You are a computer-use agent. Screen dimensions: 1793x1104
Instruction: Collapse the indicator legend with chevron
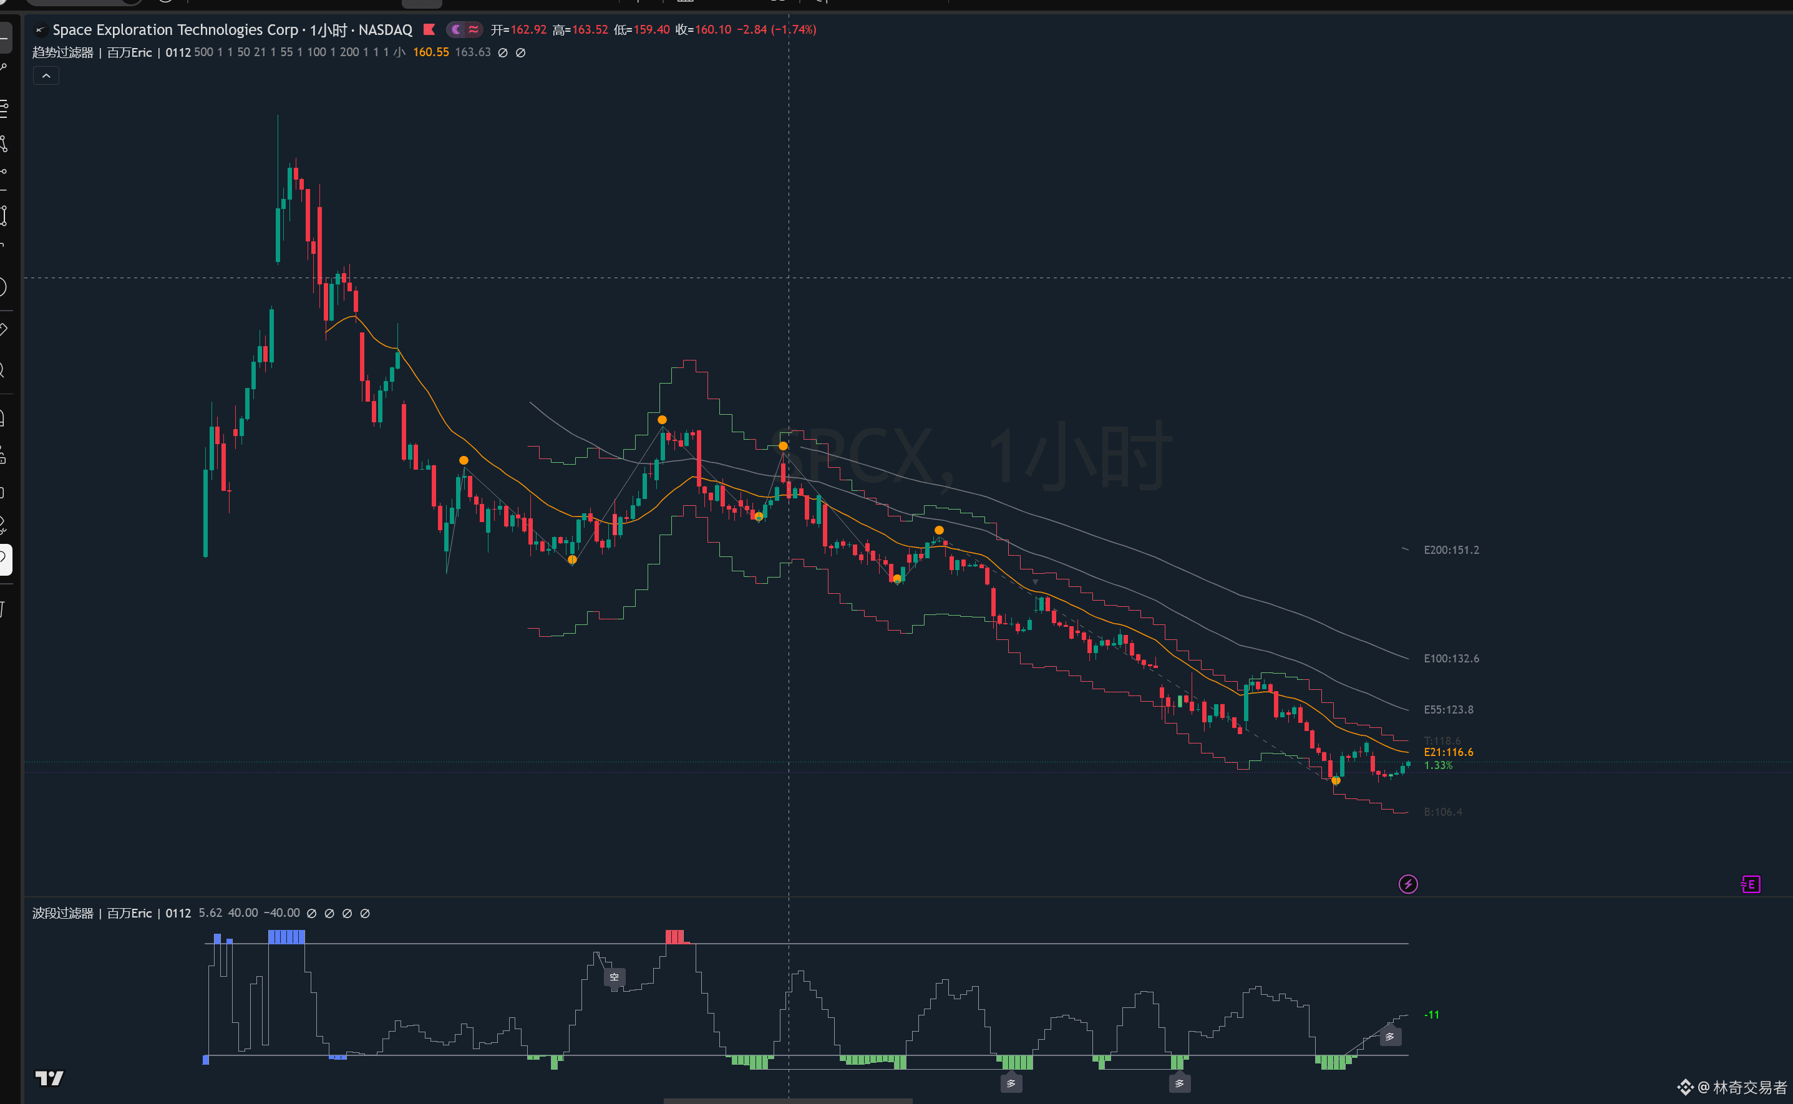click(x=46, y=76)
